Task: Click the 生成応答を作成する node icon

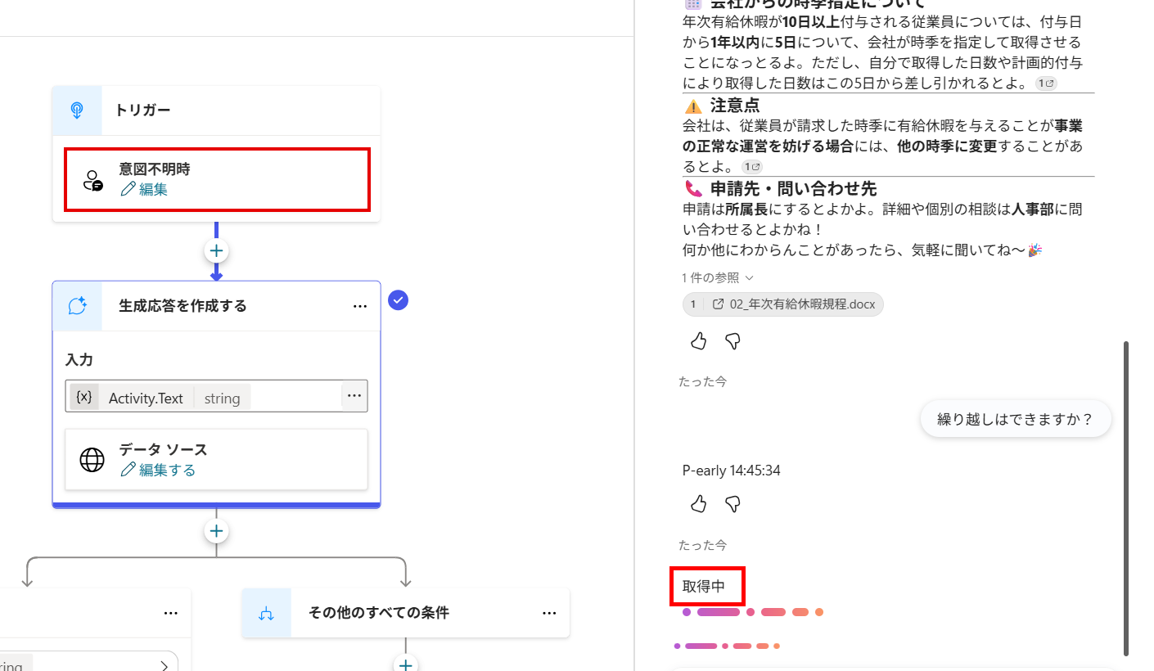Action: tap(78, 306)
